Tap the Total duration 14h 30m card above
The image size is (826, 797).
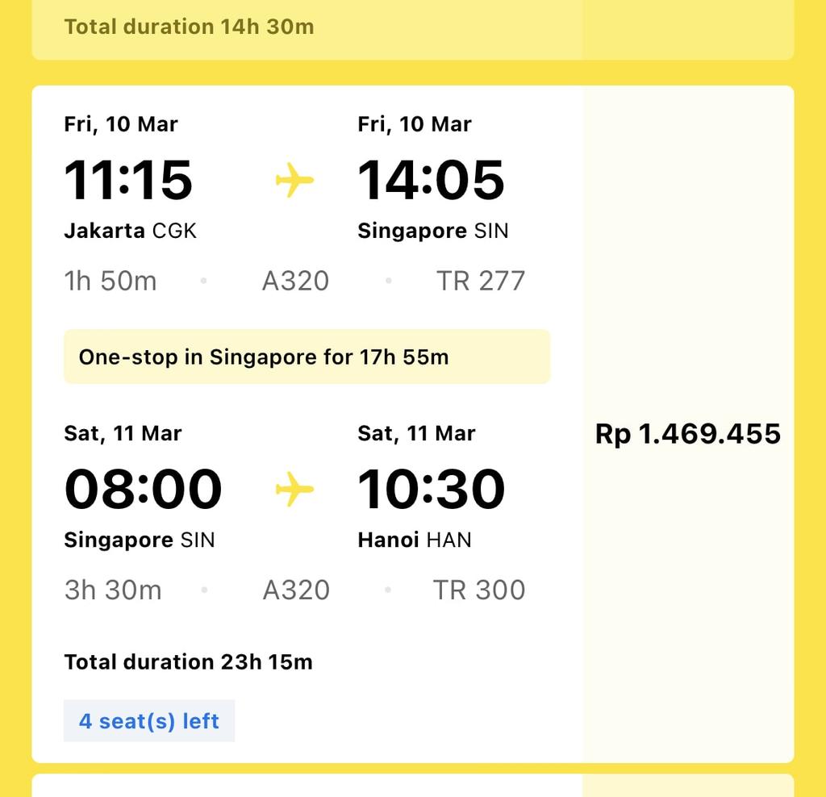[x=412, y=30]
